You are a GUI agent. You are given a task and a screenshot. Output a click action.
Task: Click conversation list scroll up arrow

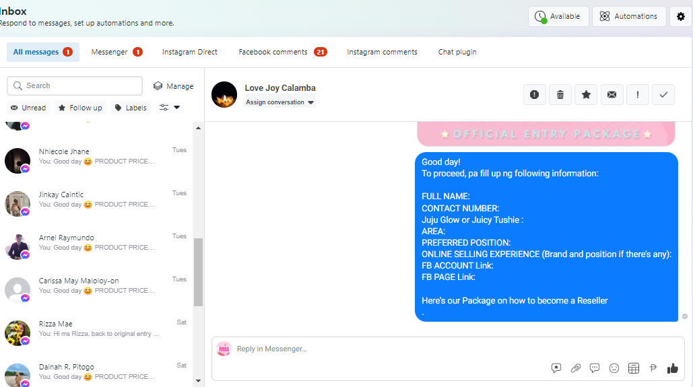199,128
